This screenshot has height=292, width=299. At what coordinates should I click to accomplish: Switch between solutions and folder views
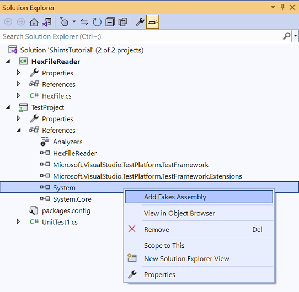(47, 22)
